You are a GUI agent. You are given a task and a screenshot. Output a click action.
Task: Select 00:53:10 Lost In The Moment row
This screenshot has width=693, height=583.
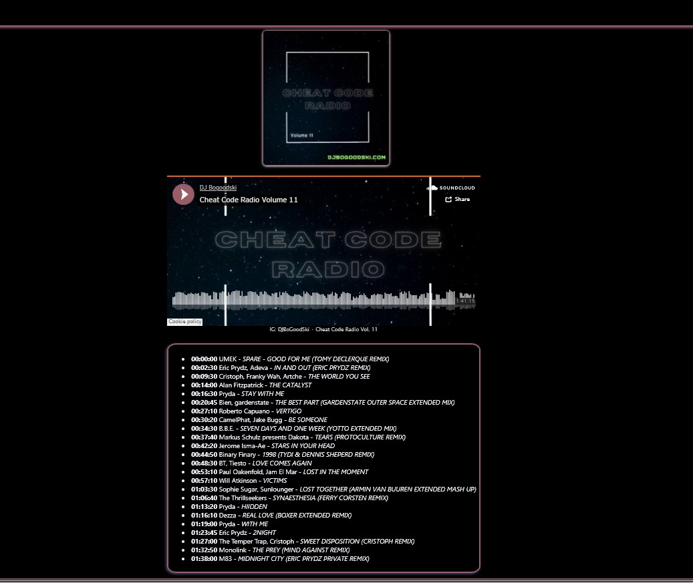pyautogui.click(x=280, y=472)
